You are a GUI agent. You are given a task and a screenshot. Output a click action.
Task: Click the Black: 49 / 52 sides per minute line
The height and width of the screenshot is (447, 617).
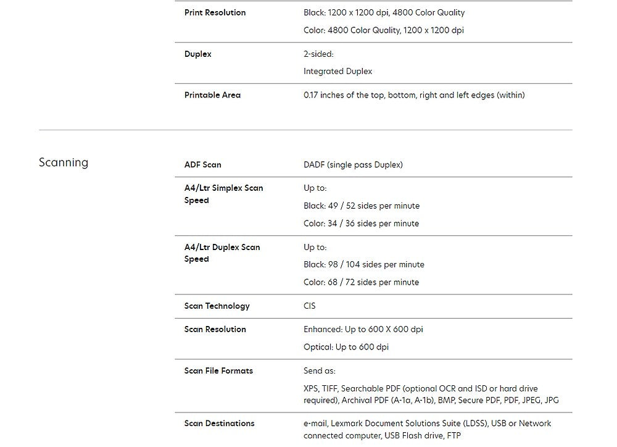[x=361, y=206]
